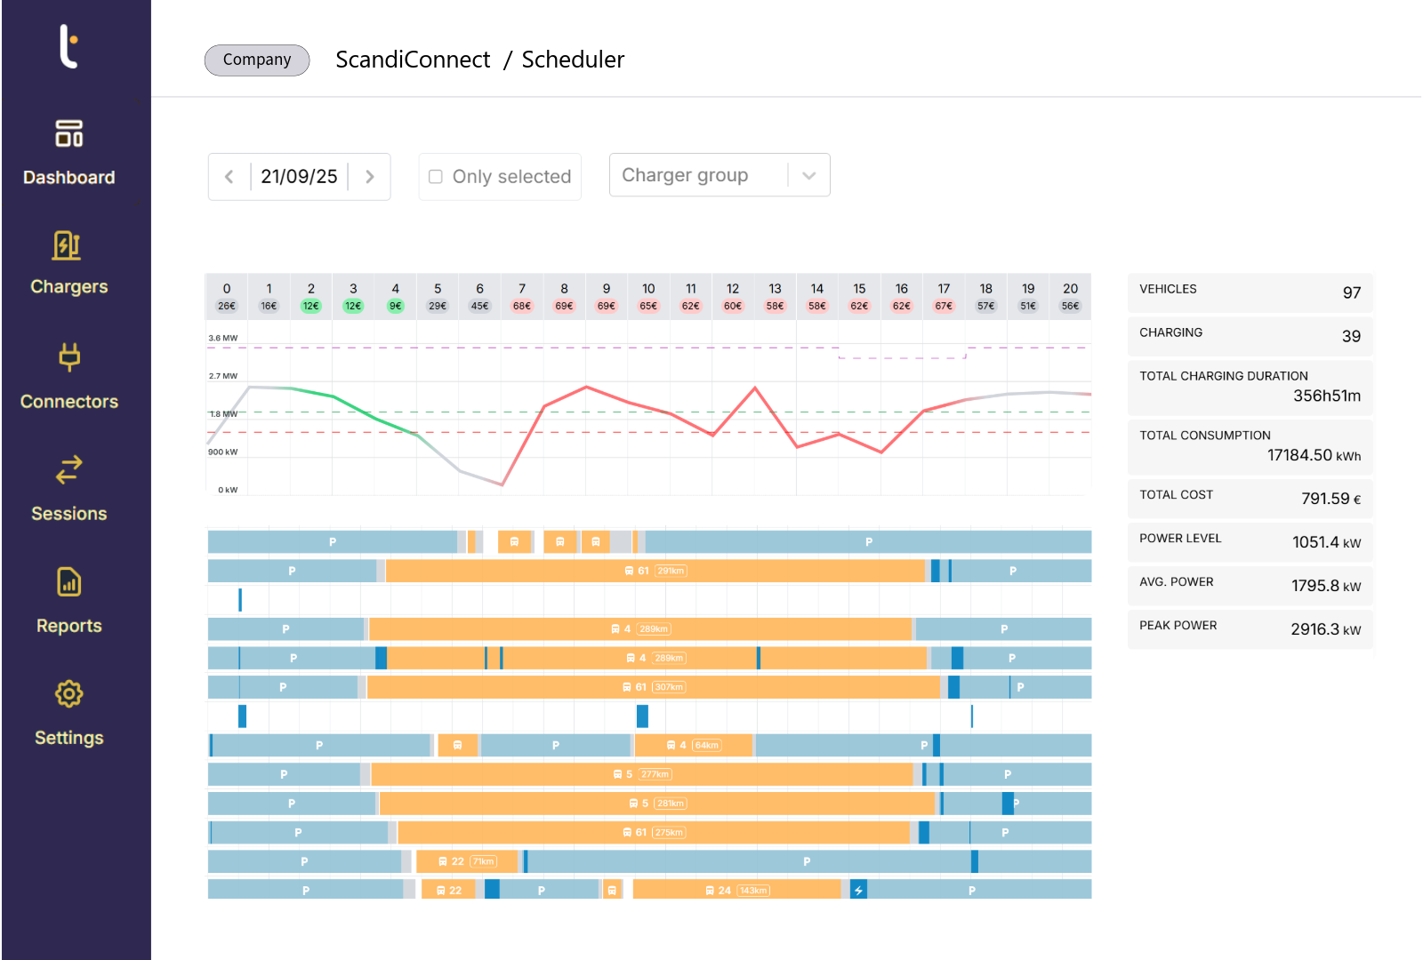Open the ScandiConnect breadcrumb link
Screen dimensions: 1423x960
(x=413, y=60)
